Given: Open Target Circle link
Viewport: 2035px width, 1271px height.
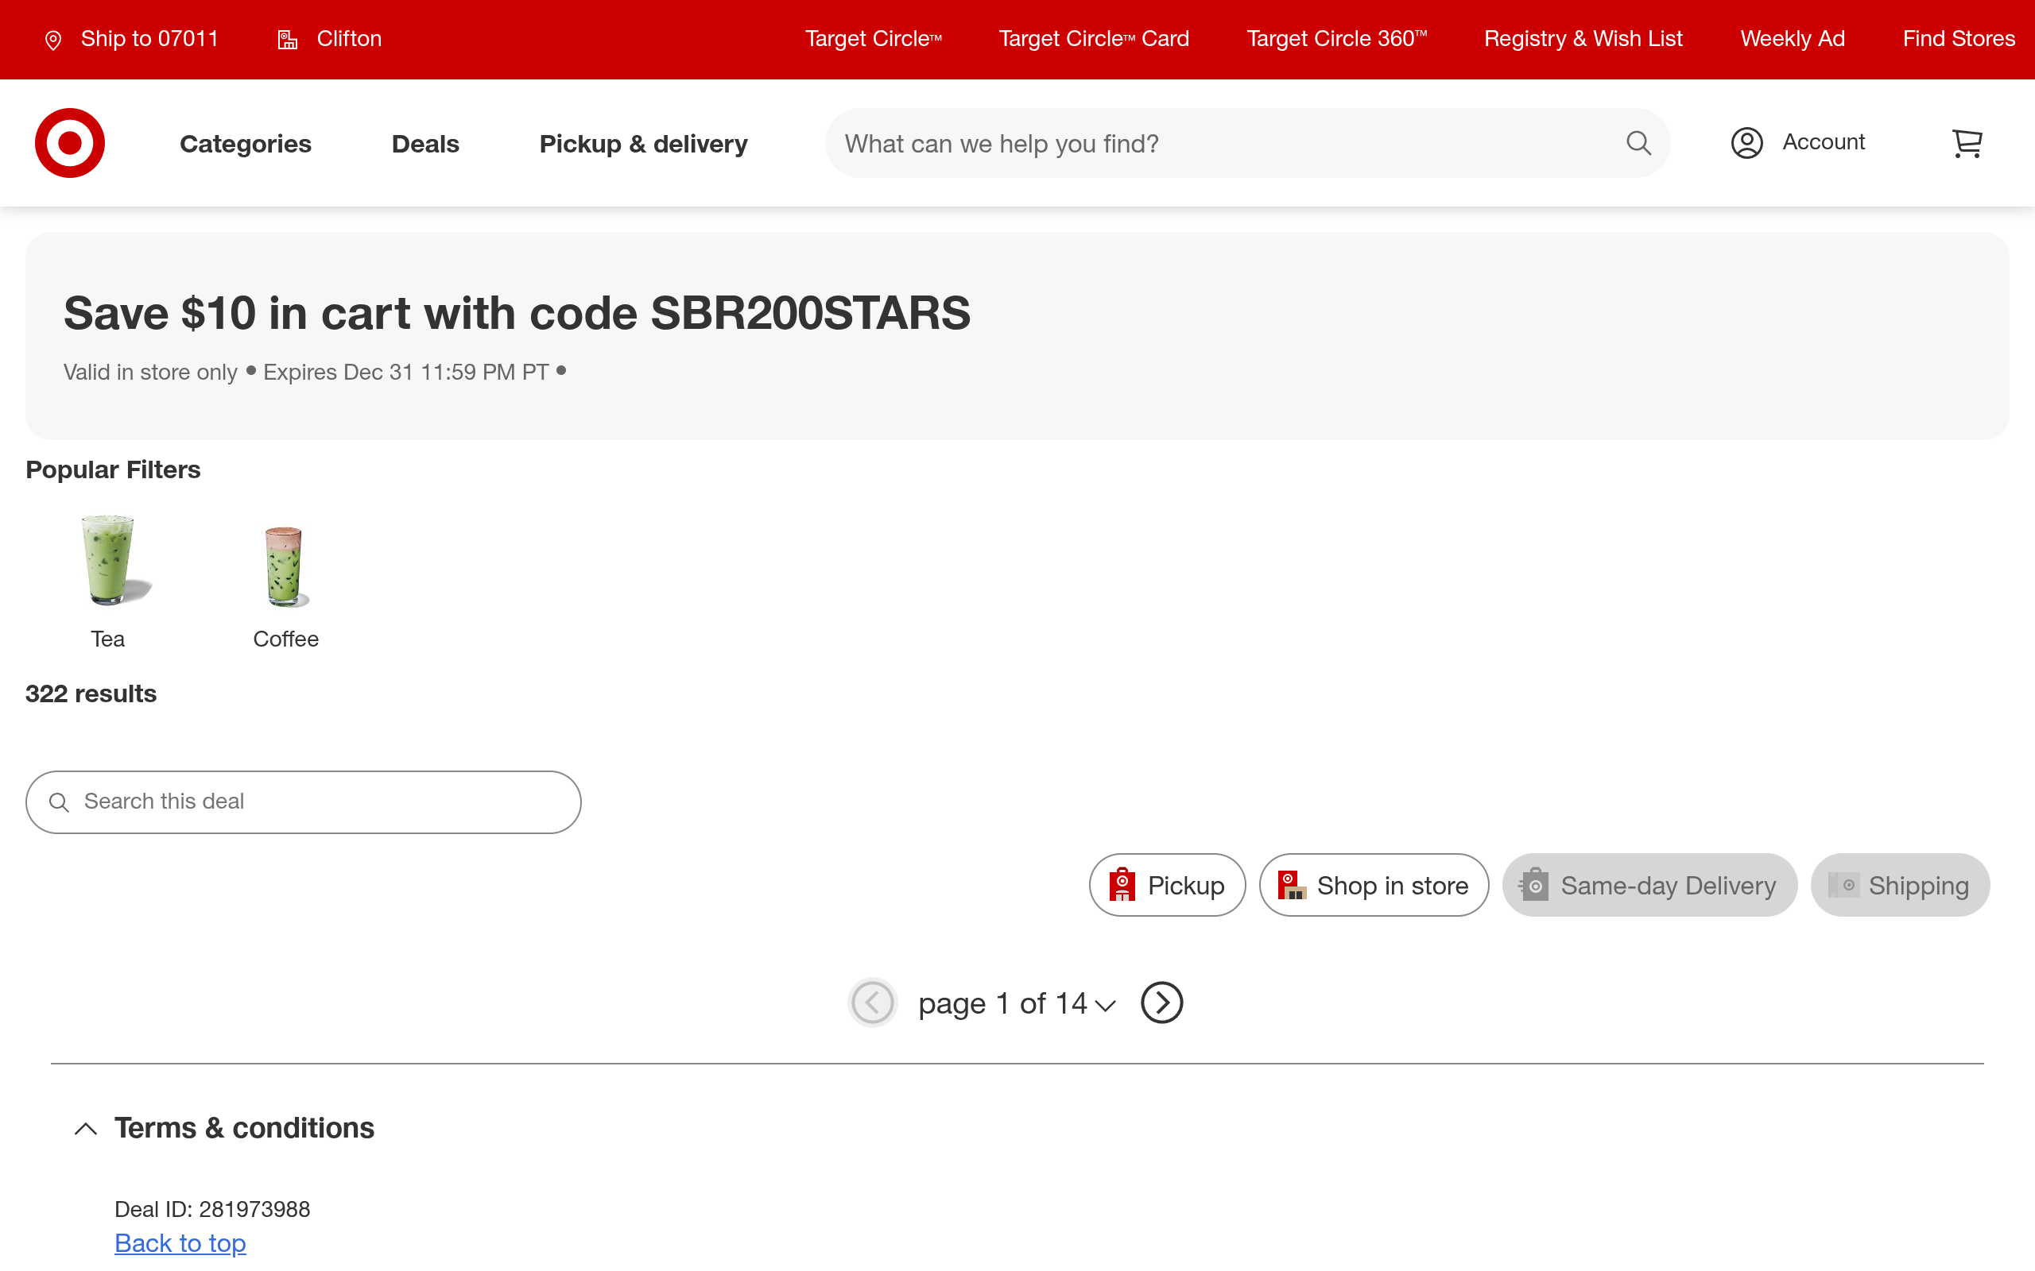Looking at the screenshot, I should click(874, 39).
